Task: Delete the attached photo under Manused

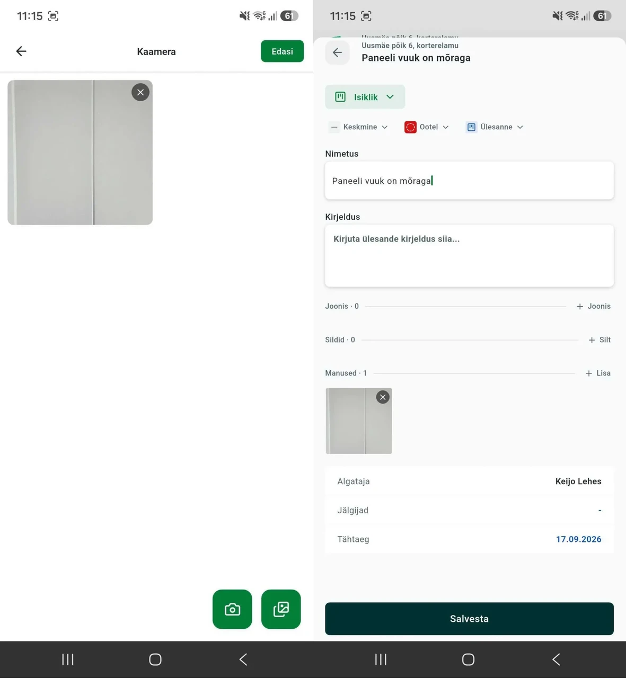Action: click(x=383, y=397)
